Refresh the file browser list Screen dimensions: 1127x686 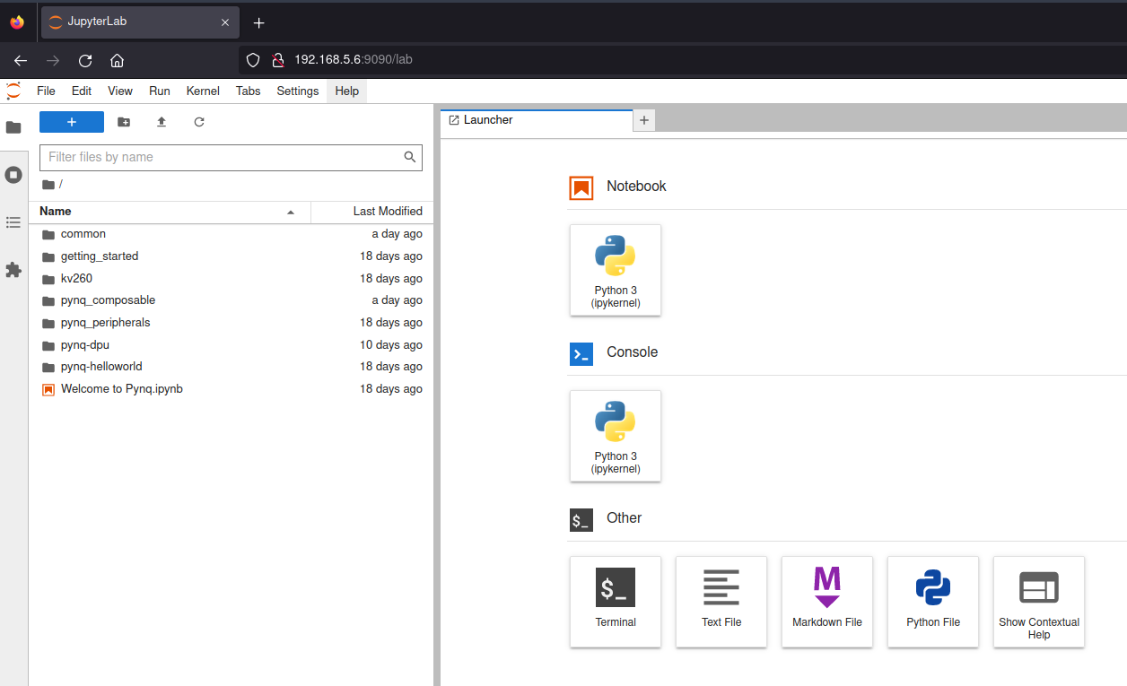pyautogui.click(x=199, y=122)
